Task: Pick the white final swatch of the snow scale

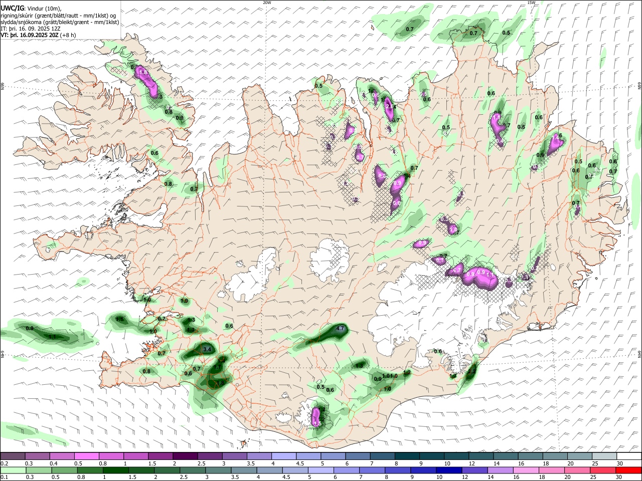Action: coord(628,456)
